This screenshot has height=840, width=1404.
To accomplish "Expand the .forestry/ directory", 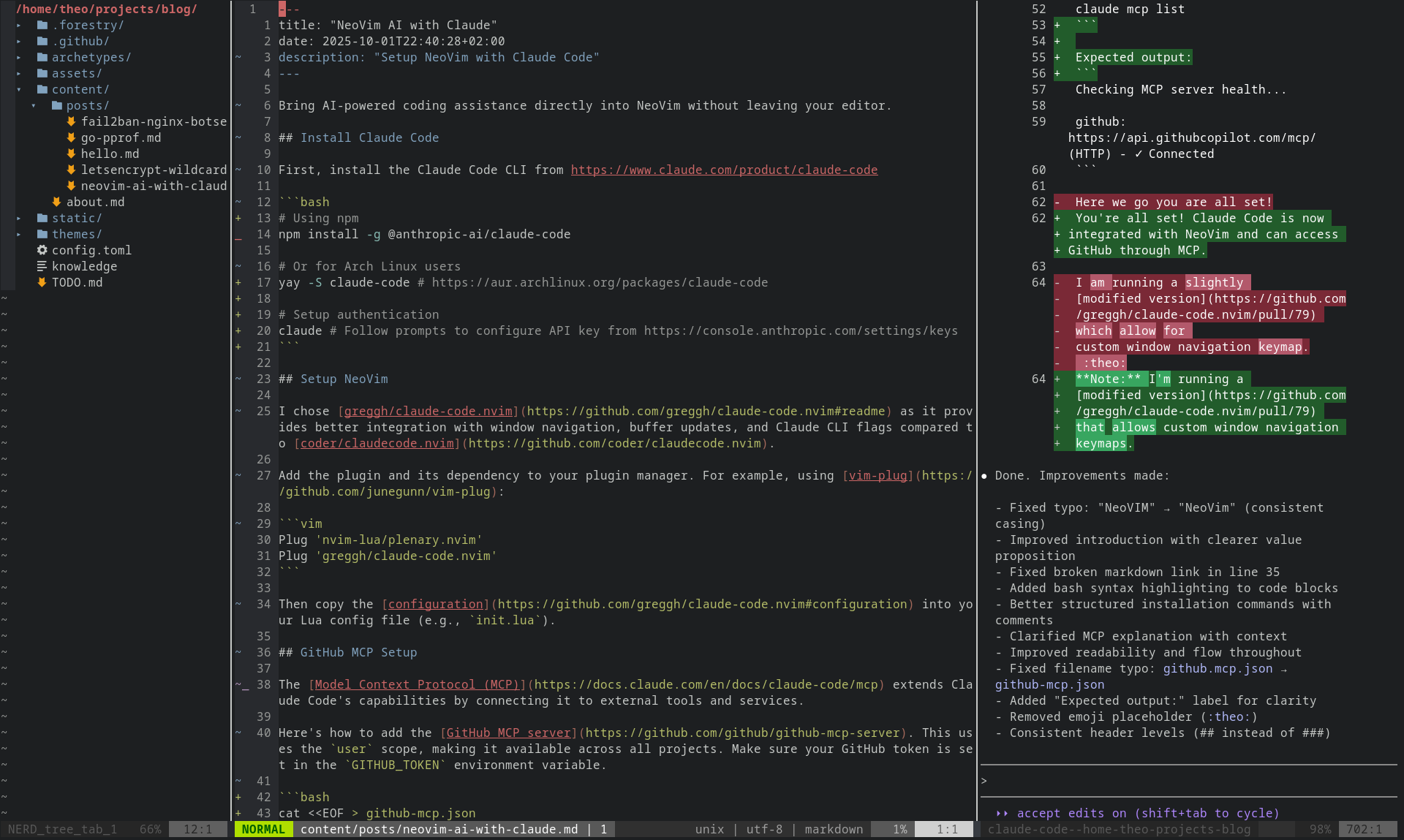I will (x=19, y=25).
